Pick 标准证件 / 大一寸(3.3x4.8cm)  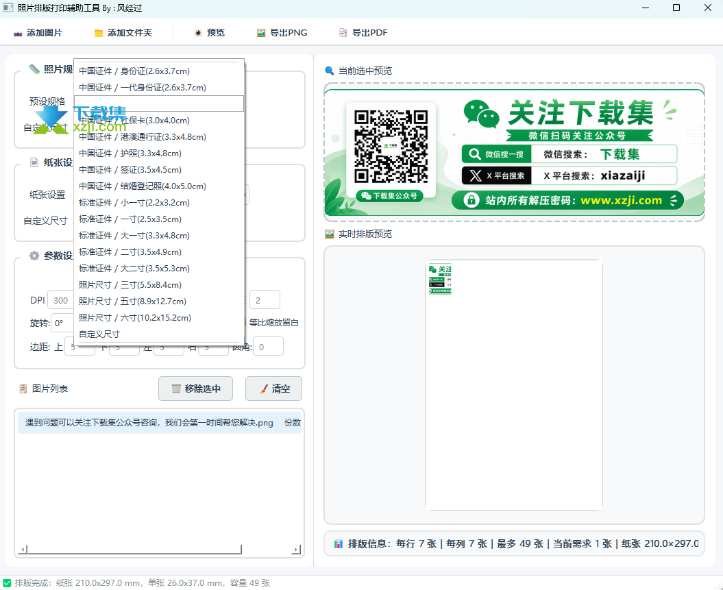(158, 236)
